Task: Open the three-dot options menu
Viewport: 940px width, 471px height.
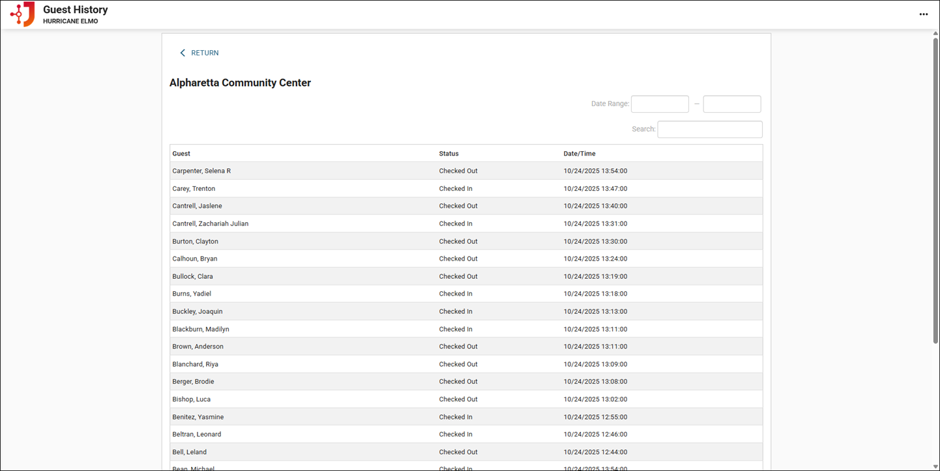Action: [923, 14]
